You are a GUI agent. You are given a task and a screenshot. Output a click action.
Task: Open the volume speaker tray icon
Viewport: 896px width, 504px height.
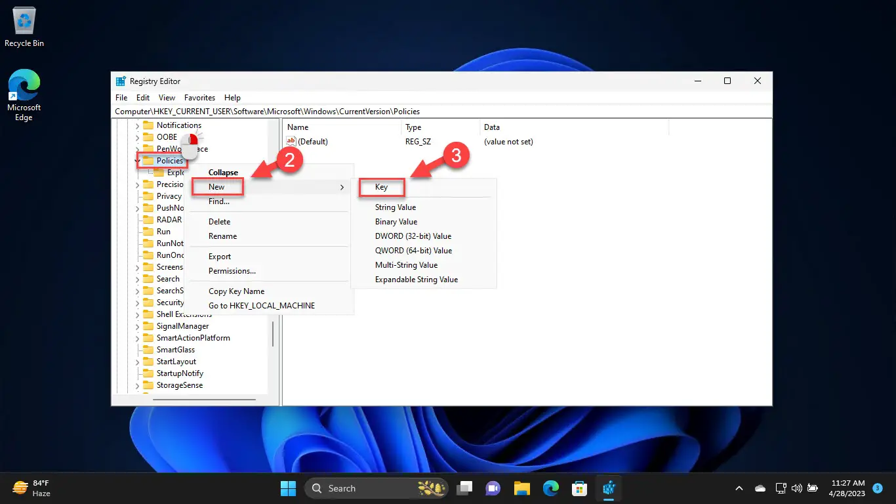tap(797, 488)
